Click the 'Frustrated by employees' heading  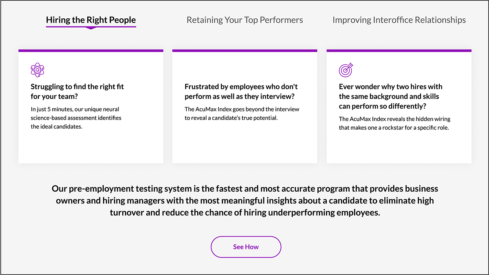pos(241,92)
